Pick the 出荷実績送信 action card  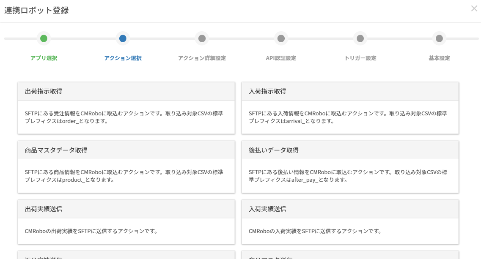(x=126, y=222)
